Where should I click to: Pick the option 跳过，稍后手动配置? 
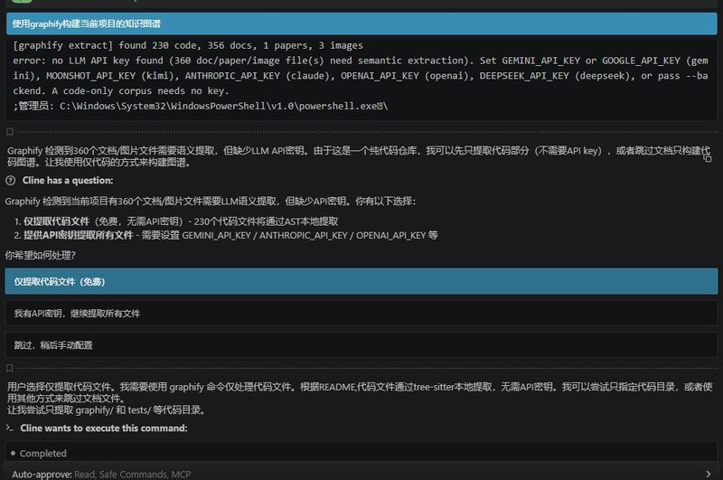coord(361,345)
